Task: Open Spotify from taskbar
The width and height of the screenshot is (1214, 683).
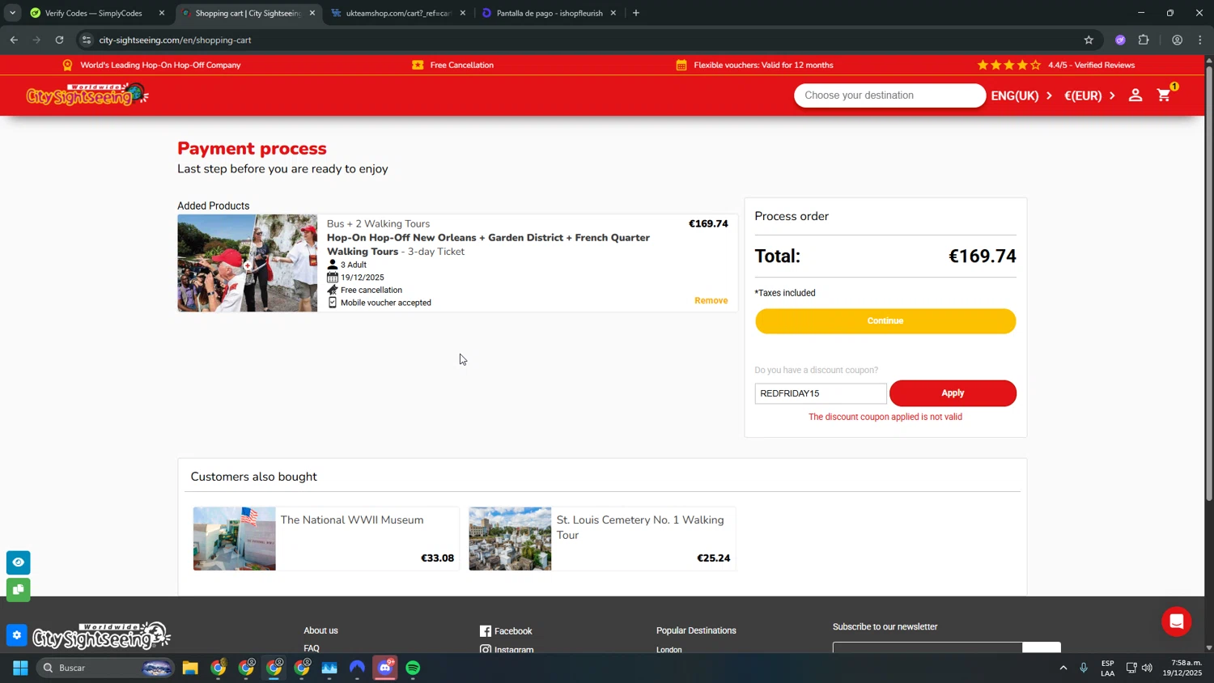Action: [x=413, y=668]
